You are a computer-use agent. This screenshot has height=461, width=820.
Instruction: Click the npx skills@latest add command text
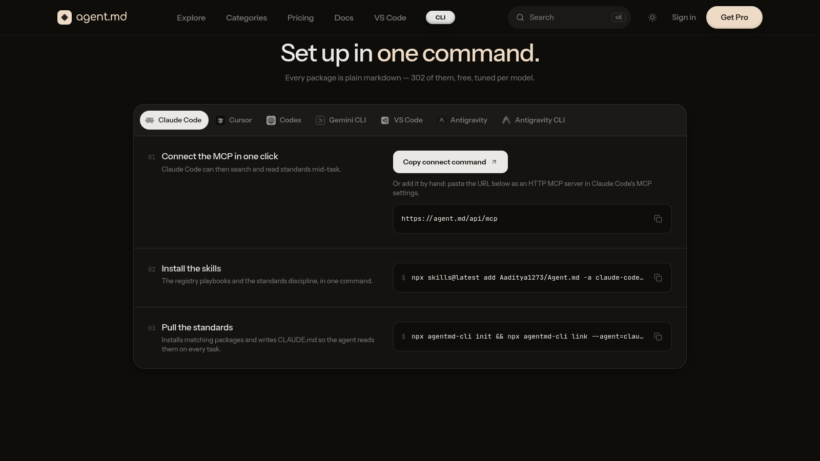(x=527, y=278)
